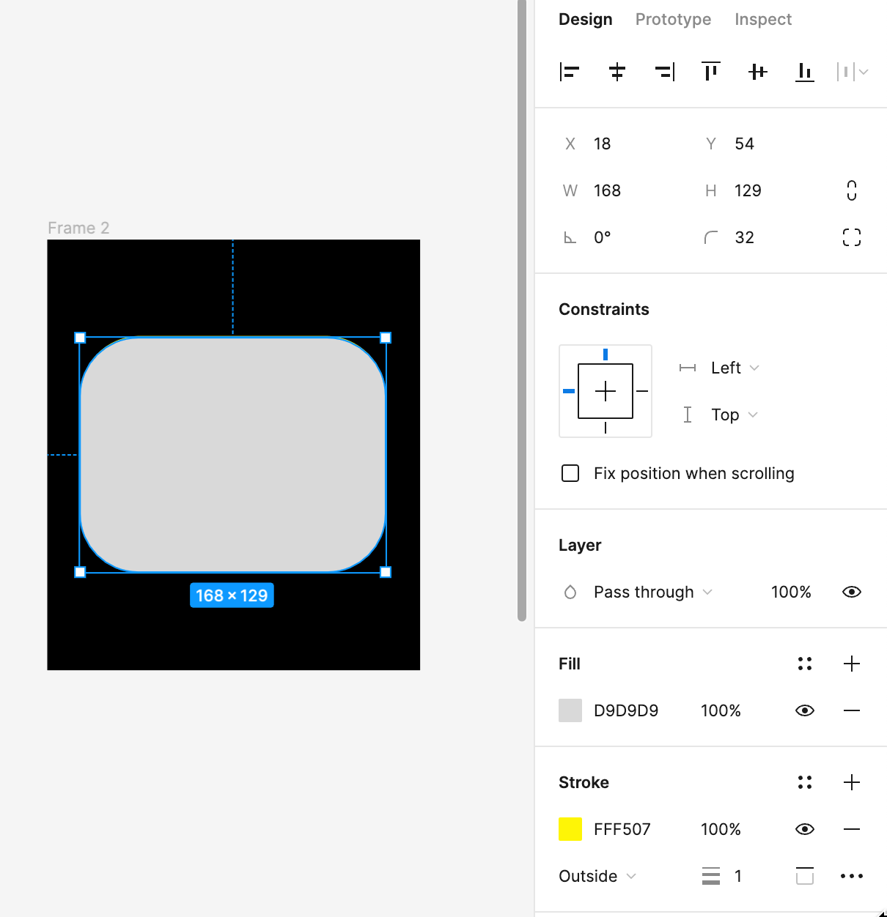The image size is (887, 917).
Task: Click the blend mode droplet icon
Action: 570,592
